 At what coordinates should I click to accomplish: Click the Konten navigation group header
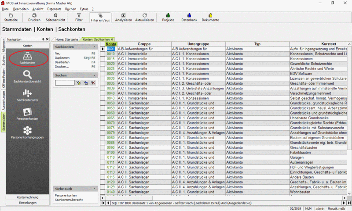pos(27,46)
